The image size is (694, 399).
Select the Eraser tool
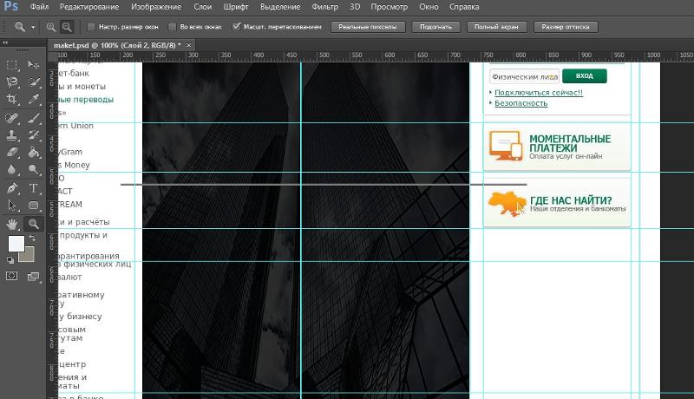pos(12,153)
